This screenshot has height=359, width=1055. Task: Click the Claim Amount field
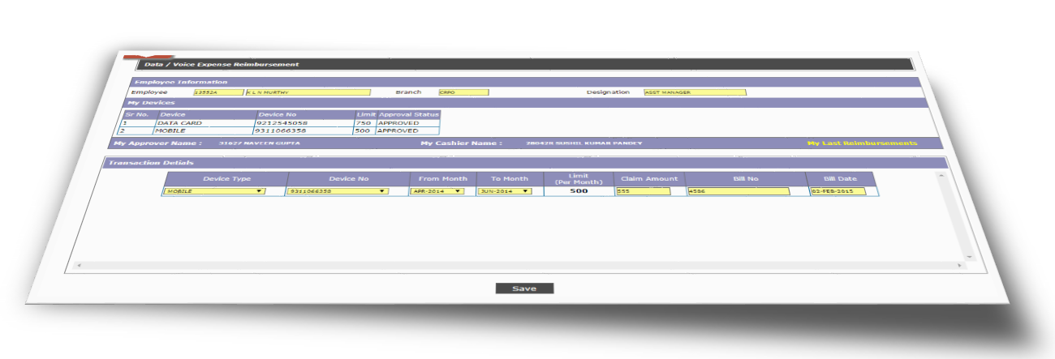tap(643, 191)
